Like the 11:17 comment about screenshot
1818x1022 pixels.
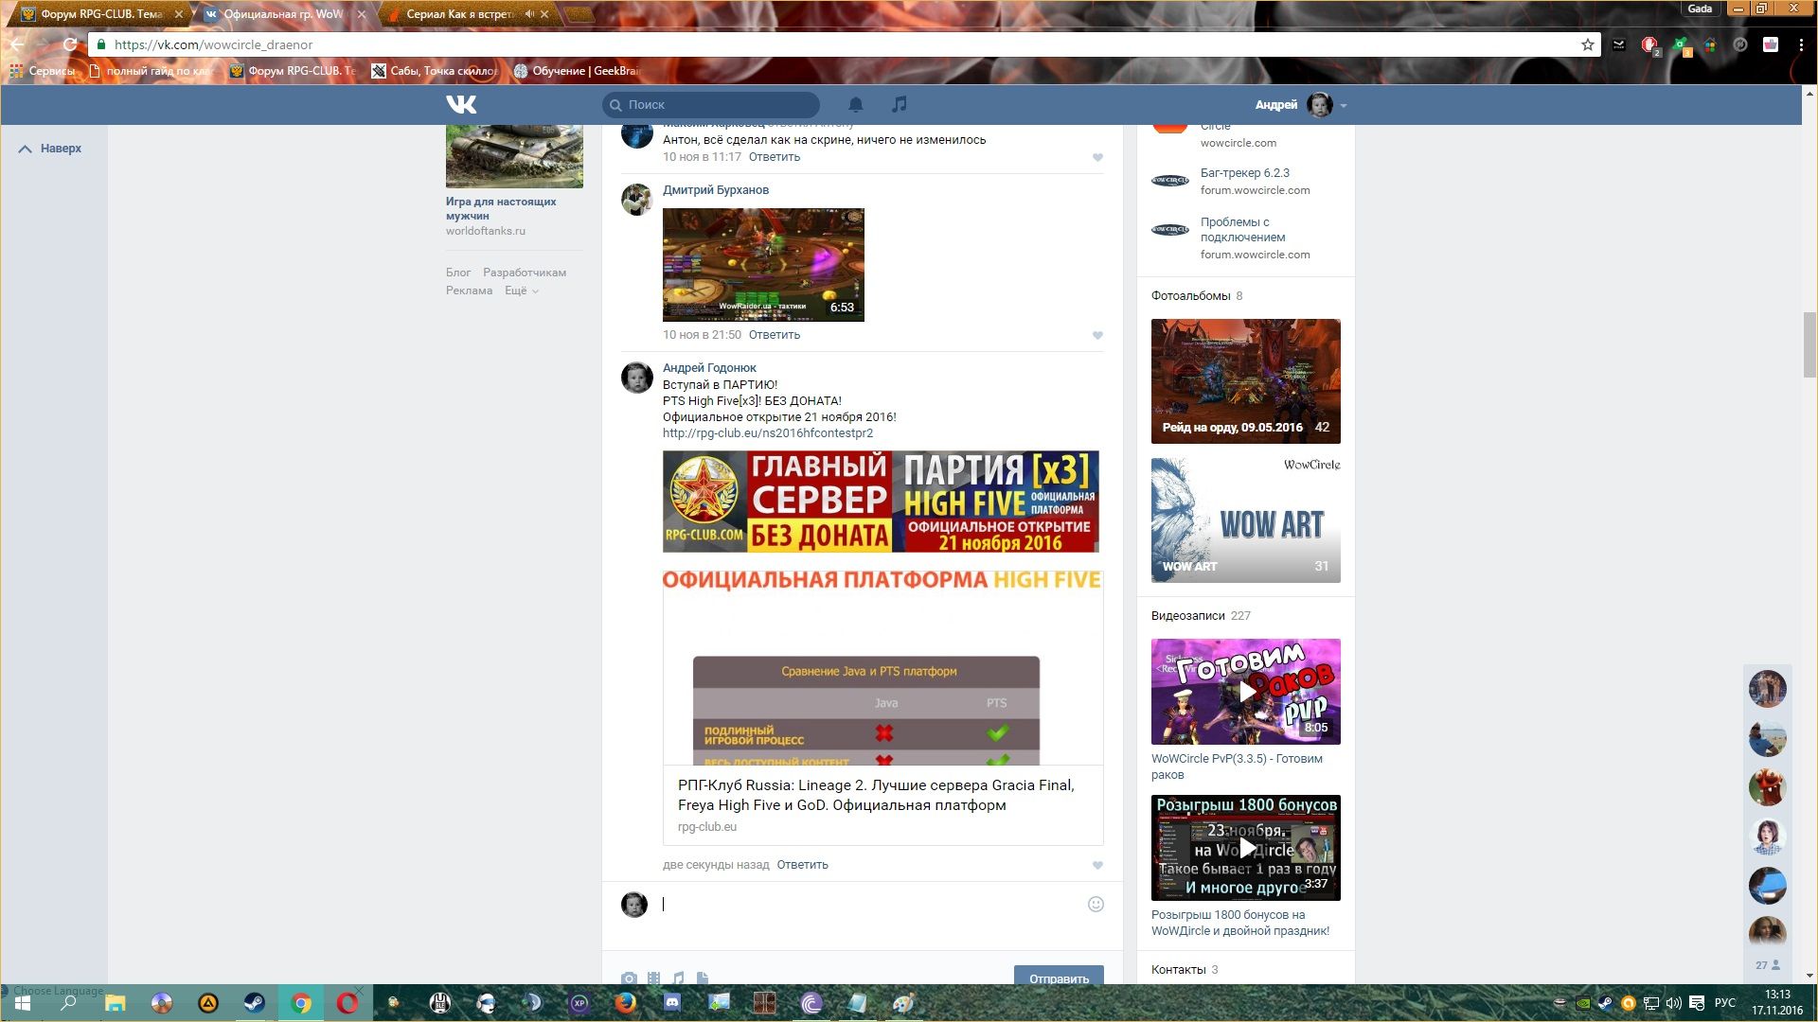pos(1097,157)
